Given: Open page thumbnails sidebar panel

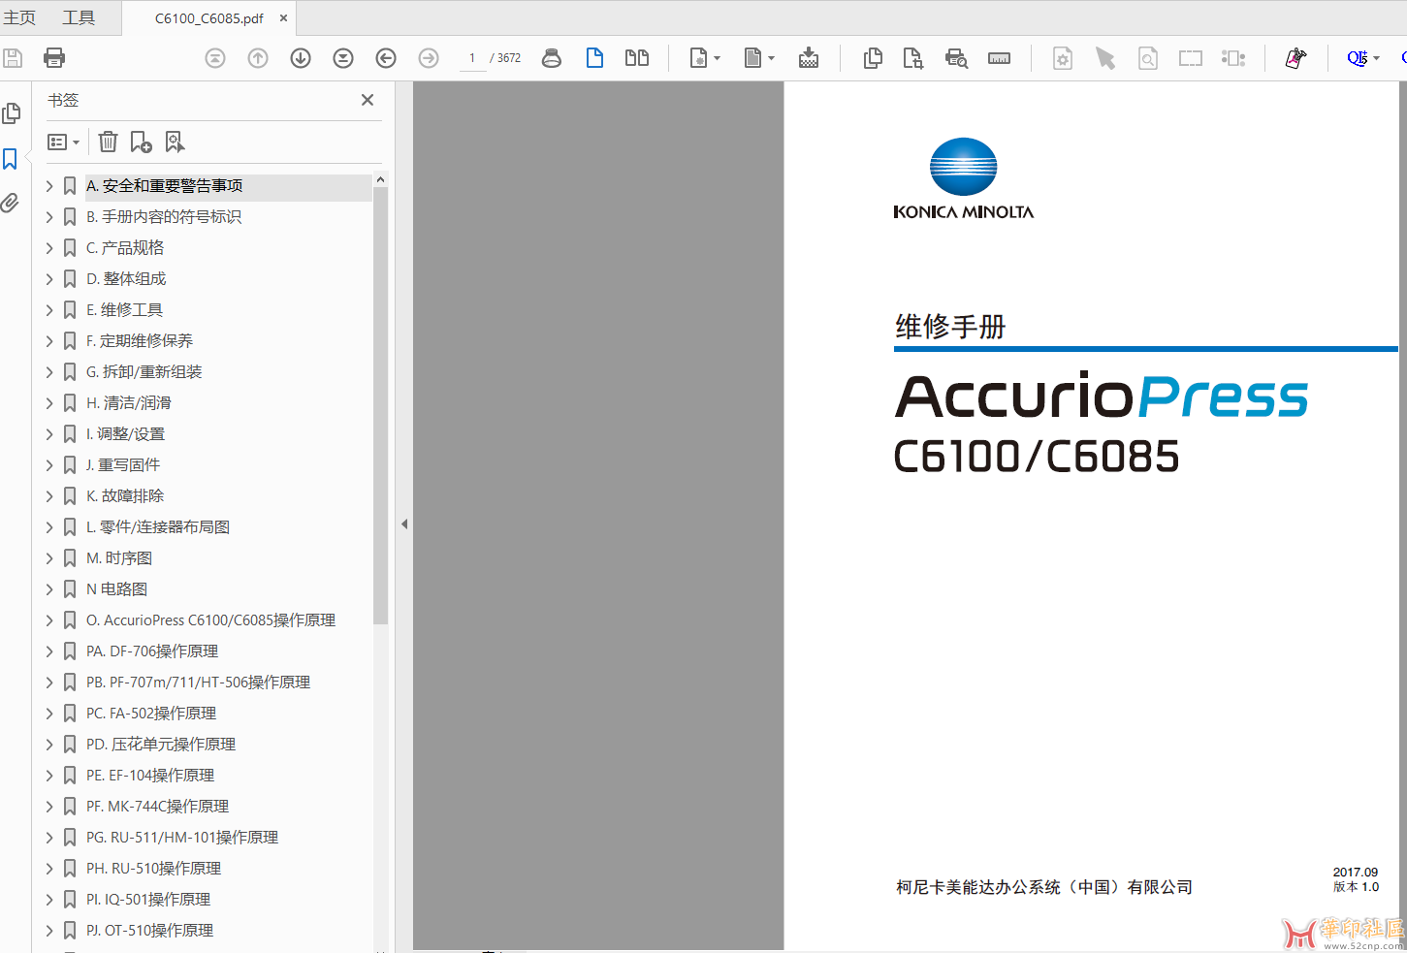Looking at the screenshot, I should click(12, 113).
